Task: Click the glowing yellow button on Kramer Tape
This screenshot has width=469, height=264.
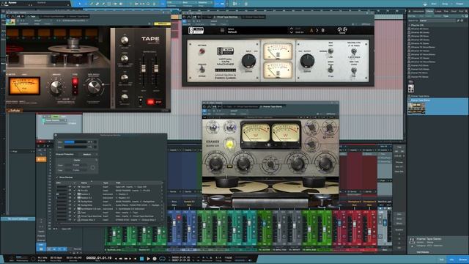Action: [229, 144]
